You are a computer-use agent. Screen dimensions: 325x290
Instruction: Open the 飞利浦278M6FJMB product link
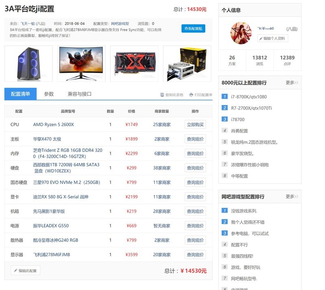tap(52, 255)
